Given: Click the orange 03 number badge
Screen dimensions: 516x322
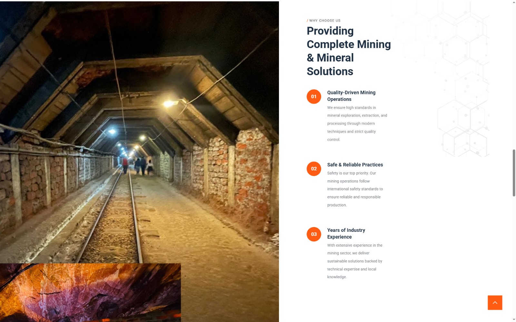Looking at the screenshot, I should pyautogui.click(x=314, y=234).
